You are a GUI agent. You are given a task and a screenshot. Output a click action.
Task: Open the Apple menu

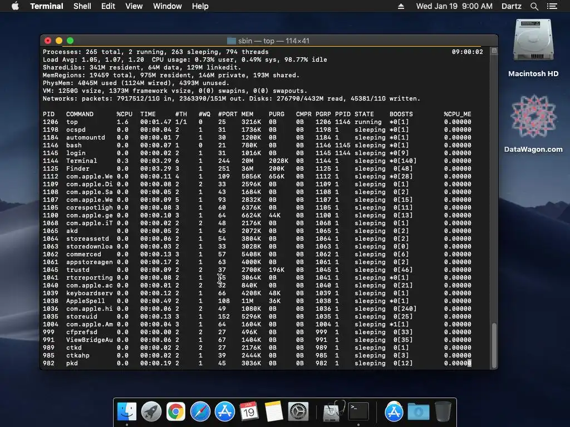coord(15,6)
